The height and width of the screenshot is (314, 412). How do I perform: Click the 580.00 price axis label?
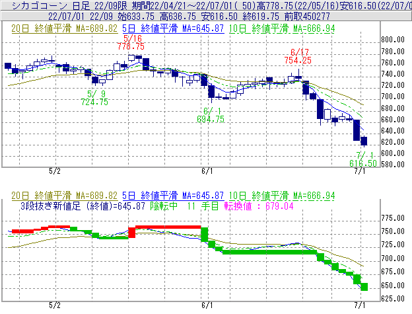coord(393,165)
